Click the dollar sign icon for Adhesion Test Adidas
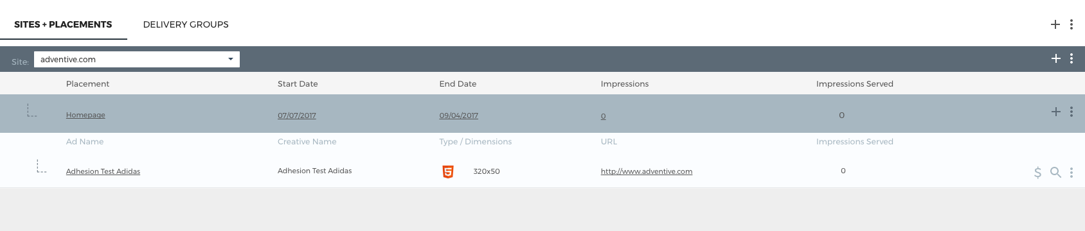Screen dimensions: 1085x231 click(x=1037, y=172)
